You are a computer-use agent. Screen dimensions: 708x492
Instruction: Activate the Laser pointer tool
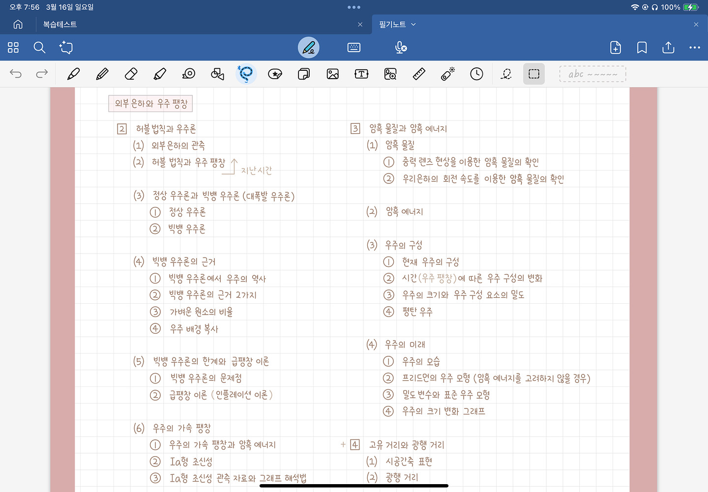[x=448, y=74]
